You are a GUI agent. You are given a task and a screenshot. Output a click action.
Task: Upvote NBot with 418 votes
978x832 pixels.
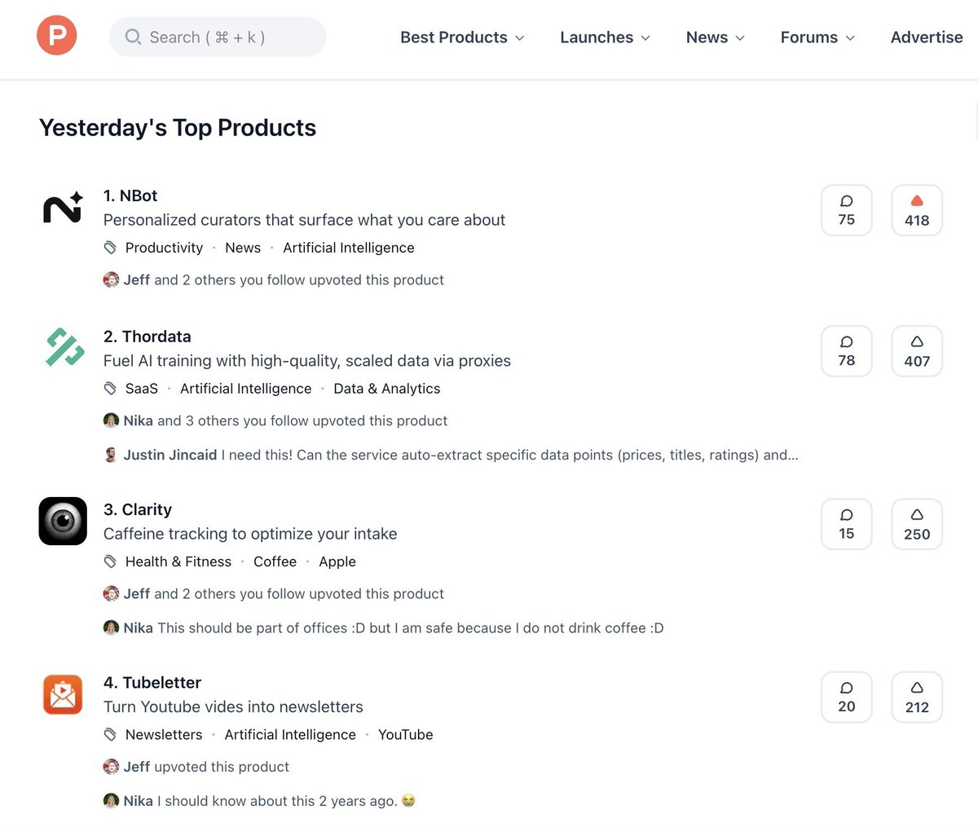(x=917, y=210)
